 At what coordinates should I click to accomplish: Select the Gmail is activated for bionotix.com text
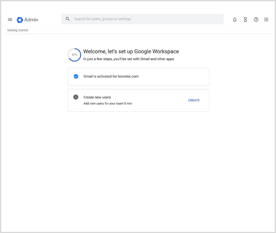pyautogui.click(x=111, y=76)
